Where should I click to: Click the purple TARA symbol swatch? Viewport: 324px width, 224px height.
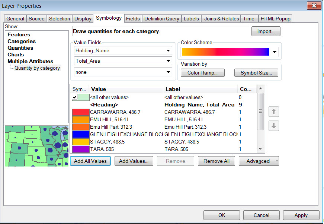coord(81,149)
